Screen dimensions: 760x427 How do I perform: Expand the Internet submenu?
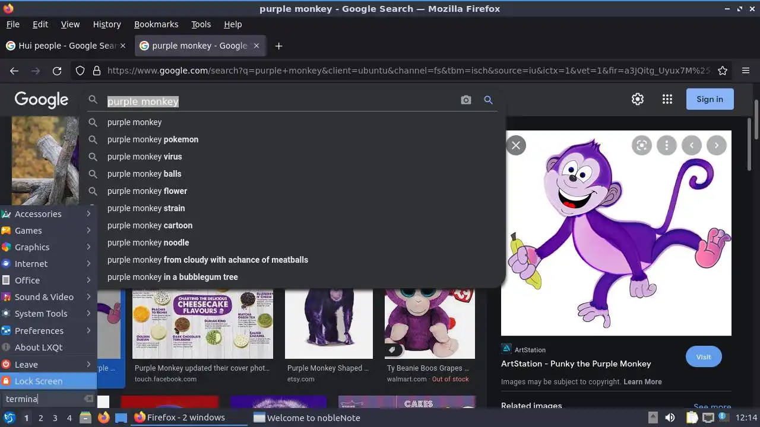pyautogui.click(x=48, y=264)
